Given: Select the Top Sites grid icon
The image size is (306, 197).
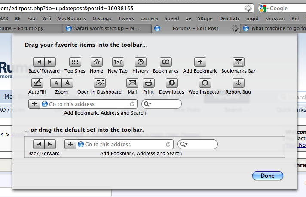Looking at the screenshot, I should [75, 62].
